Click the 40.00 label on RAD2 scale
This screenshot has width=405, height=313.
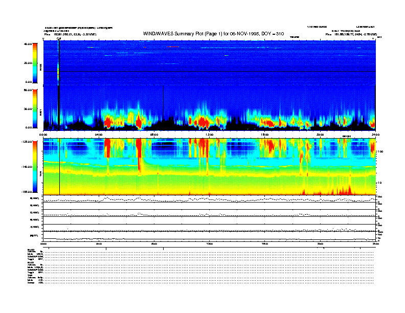28,44
